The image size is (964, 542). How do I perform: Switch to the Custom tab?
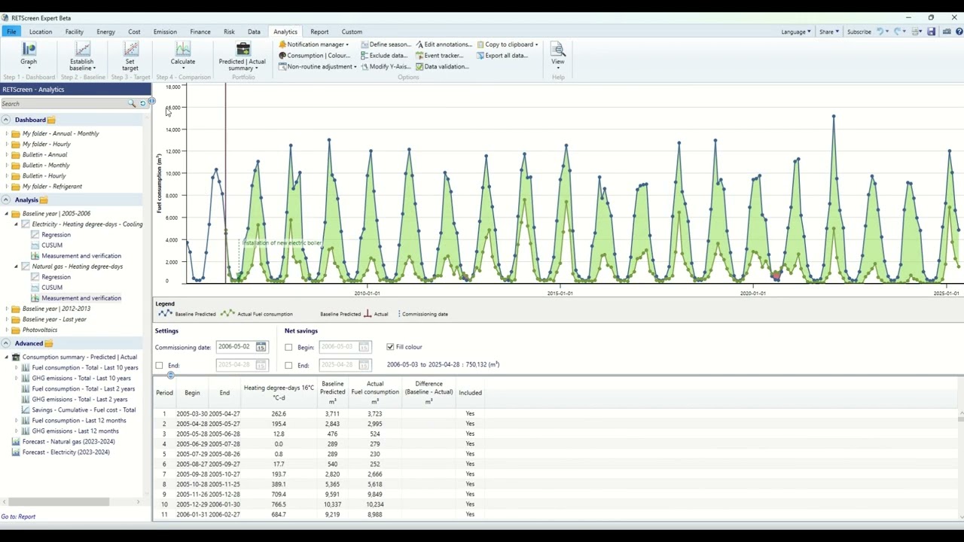[x=352, y=32]
